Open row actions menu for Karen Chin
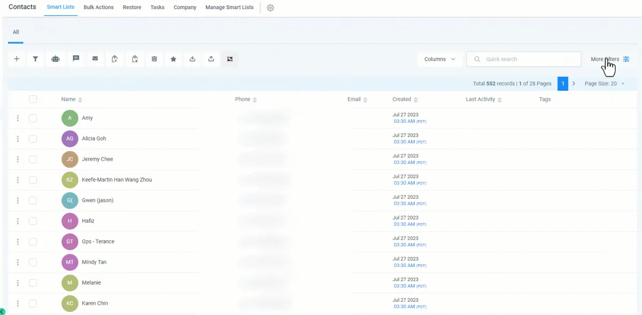 click(x=18, y=303)
